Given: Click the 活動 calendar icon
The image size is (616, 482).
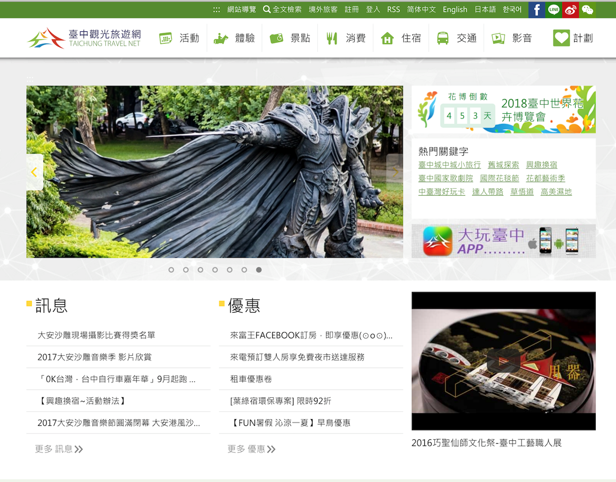Looking at the screenshot, I should (166, 39).
